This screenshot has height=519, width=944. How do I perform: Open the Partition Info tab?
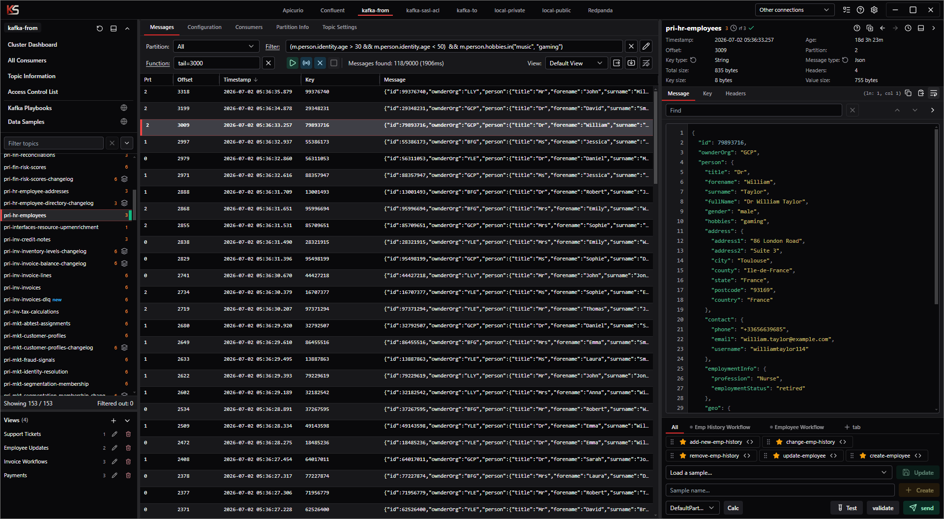click(293, 27)
